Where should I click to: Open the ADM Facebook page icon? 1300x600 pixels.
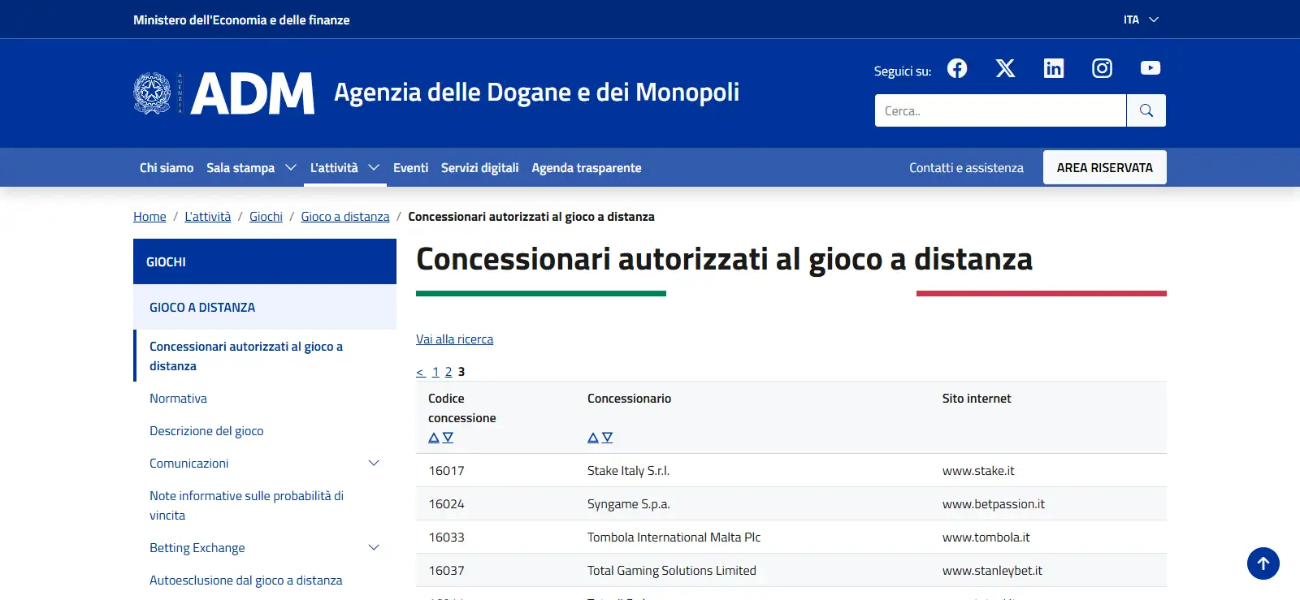coord(957,68)
